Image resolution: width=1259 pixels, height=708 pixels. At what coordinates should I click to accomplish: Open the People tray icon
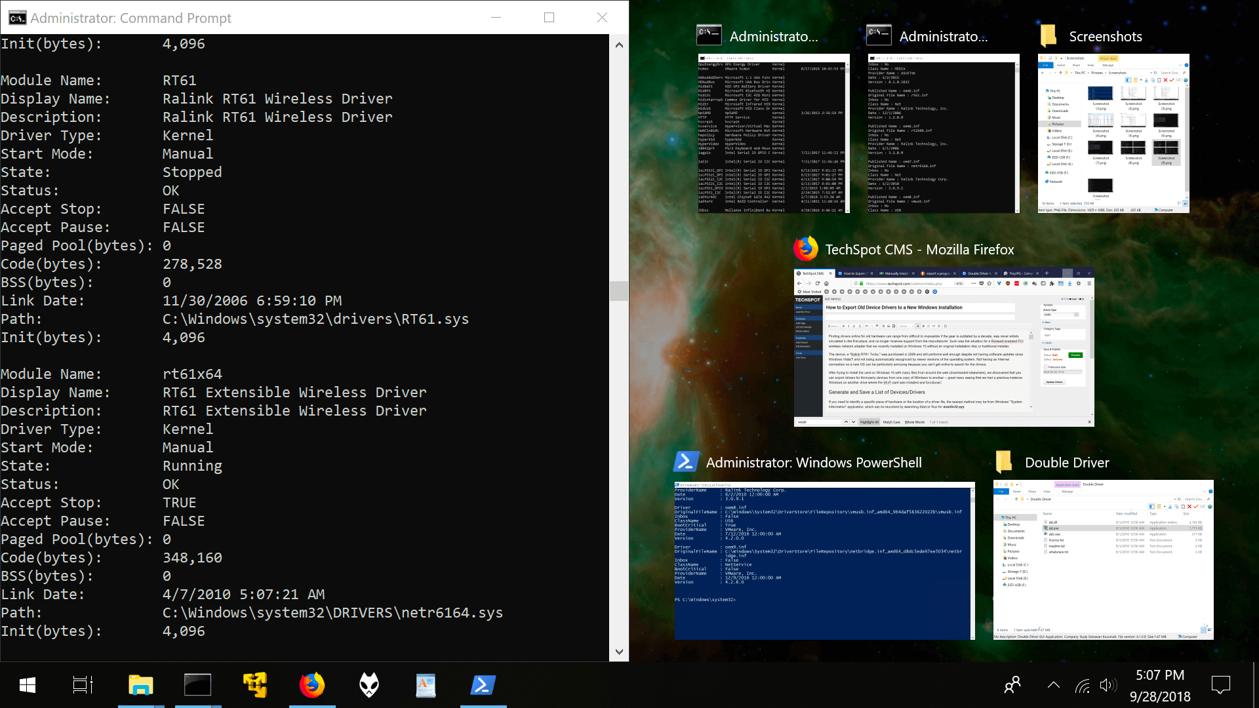point(1012,685)
